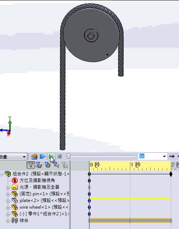Select 組合件2 end keyframe diamond
This screenshot has height=229, width=179.
tap(171, 174)
